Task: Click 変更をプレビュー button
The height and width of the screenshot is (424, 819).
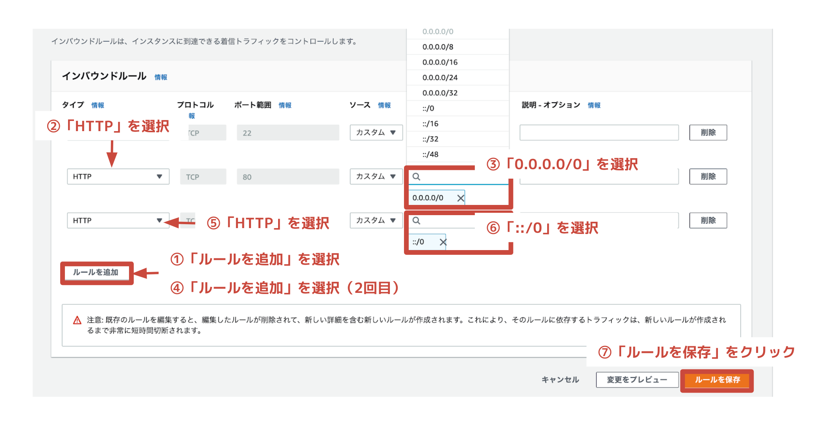Action: (x=637, y=380)
